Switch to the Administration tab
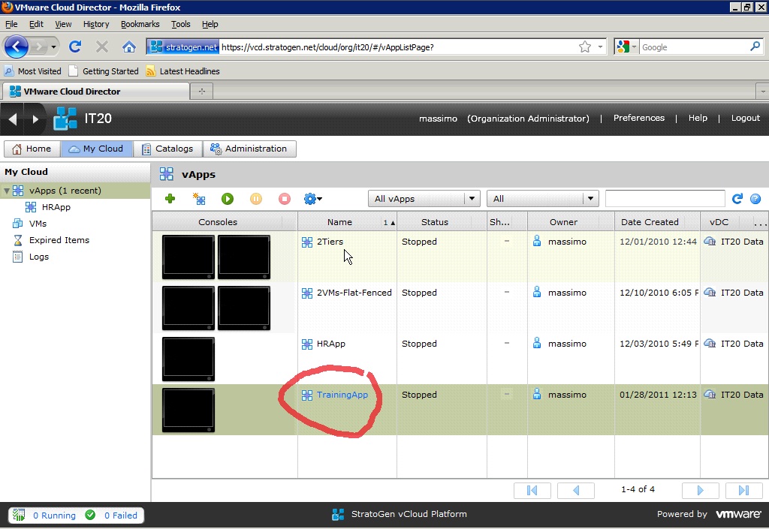The width and height of the screenshot is (769, 529). click(249, 149)
